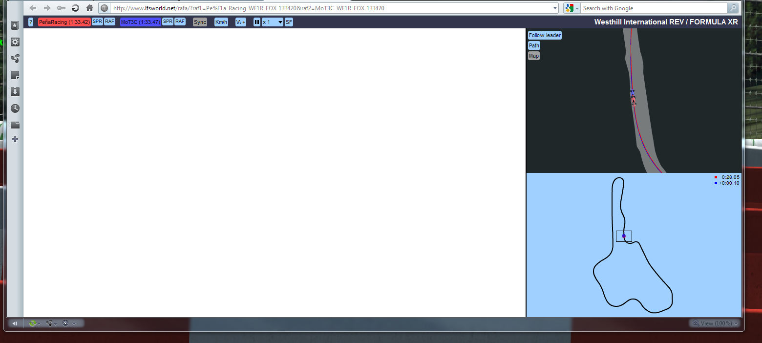Image resolution: width=762 pixels, height=343 pixels.
Task: Toggle Follow leader mode
Action: pyautogui.click(x=545, y=35)
